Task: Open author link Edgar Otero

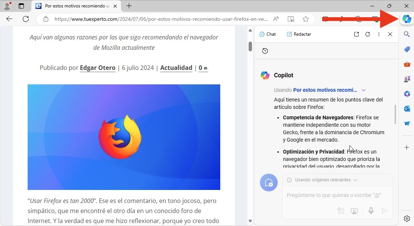Action: click(x=98, y=68)
